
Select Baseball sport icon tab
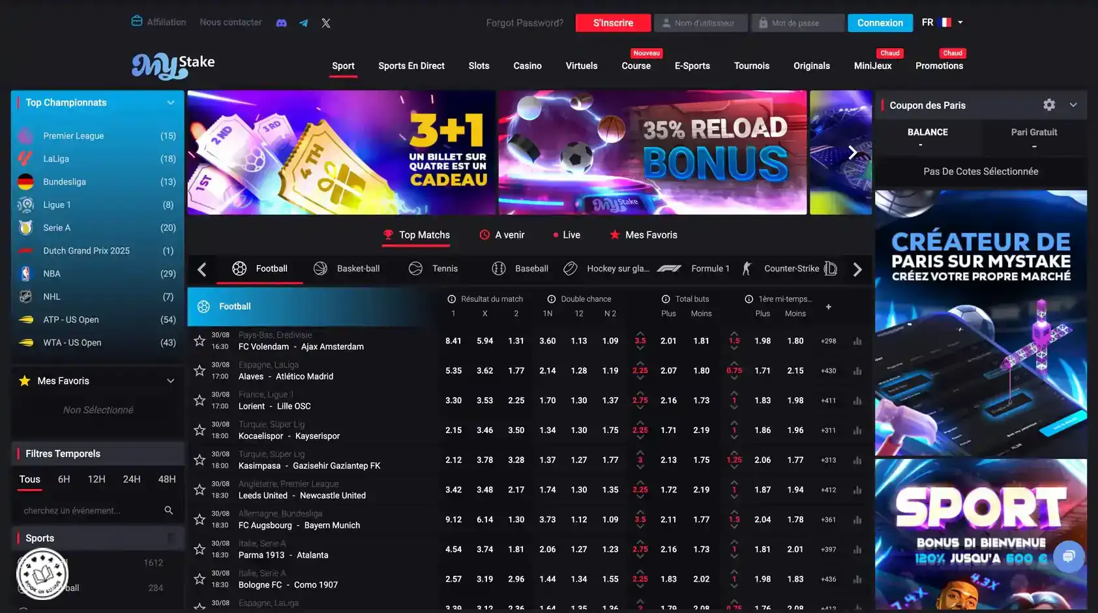[520, 269]
